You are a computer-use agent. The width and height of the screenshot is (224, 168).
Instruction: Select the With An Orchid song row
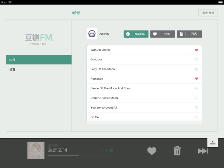point(144,50)
